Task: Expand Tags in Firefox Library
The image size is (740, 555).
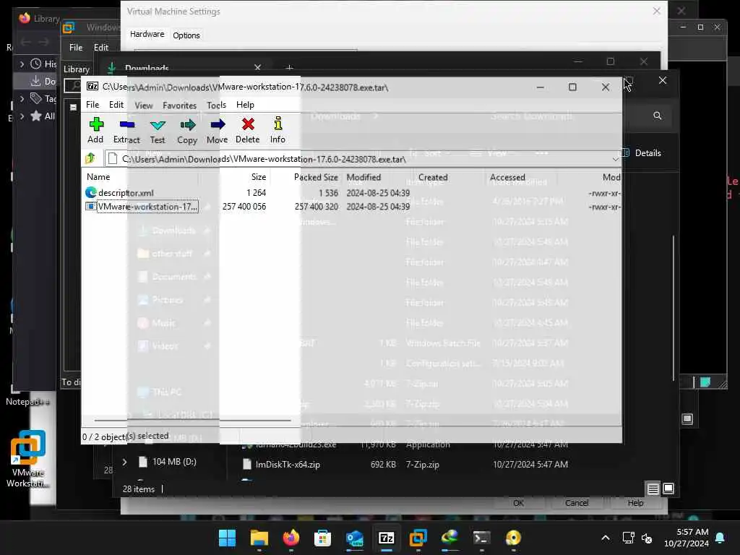Action: coord(22,98)
